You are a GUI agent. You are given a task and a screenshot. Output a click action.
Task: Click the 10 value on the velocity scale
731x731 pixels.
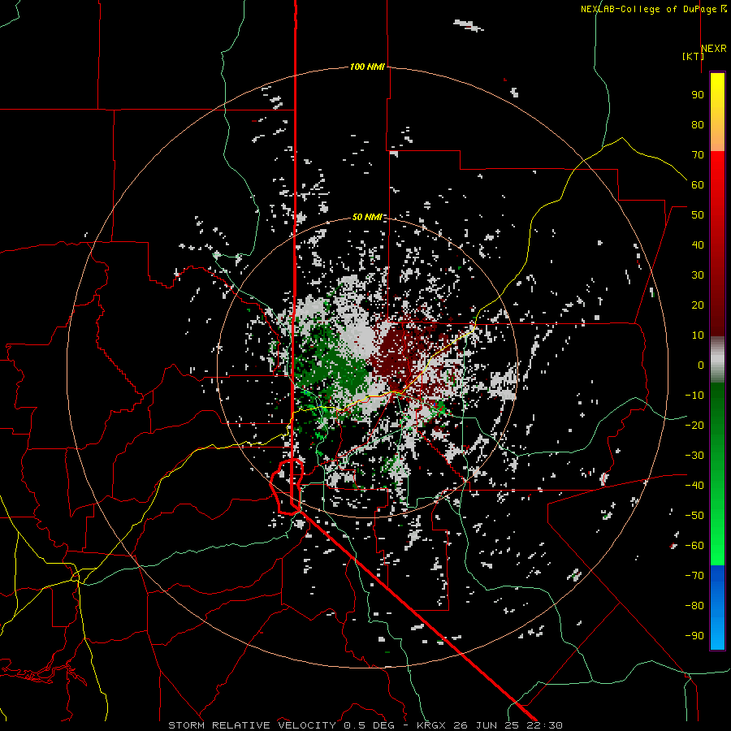click(x=698, y=335)
